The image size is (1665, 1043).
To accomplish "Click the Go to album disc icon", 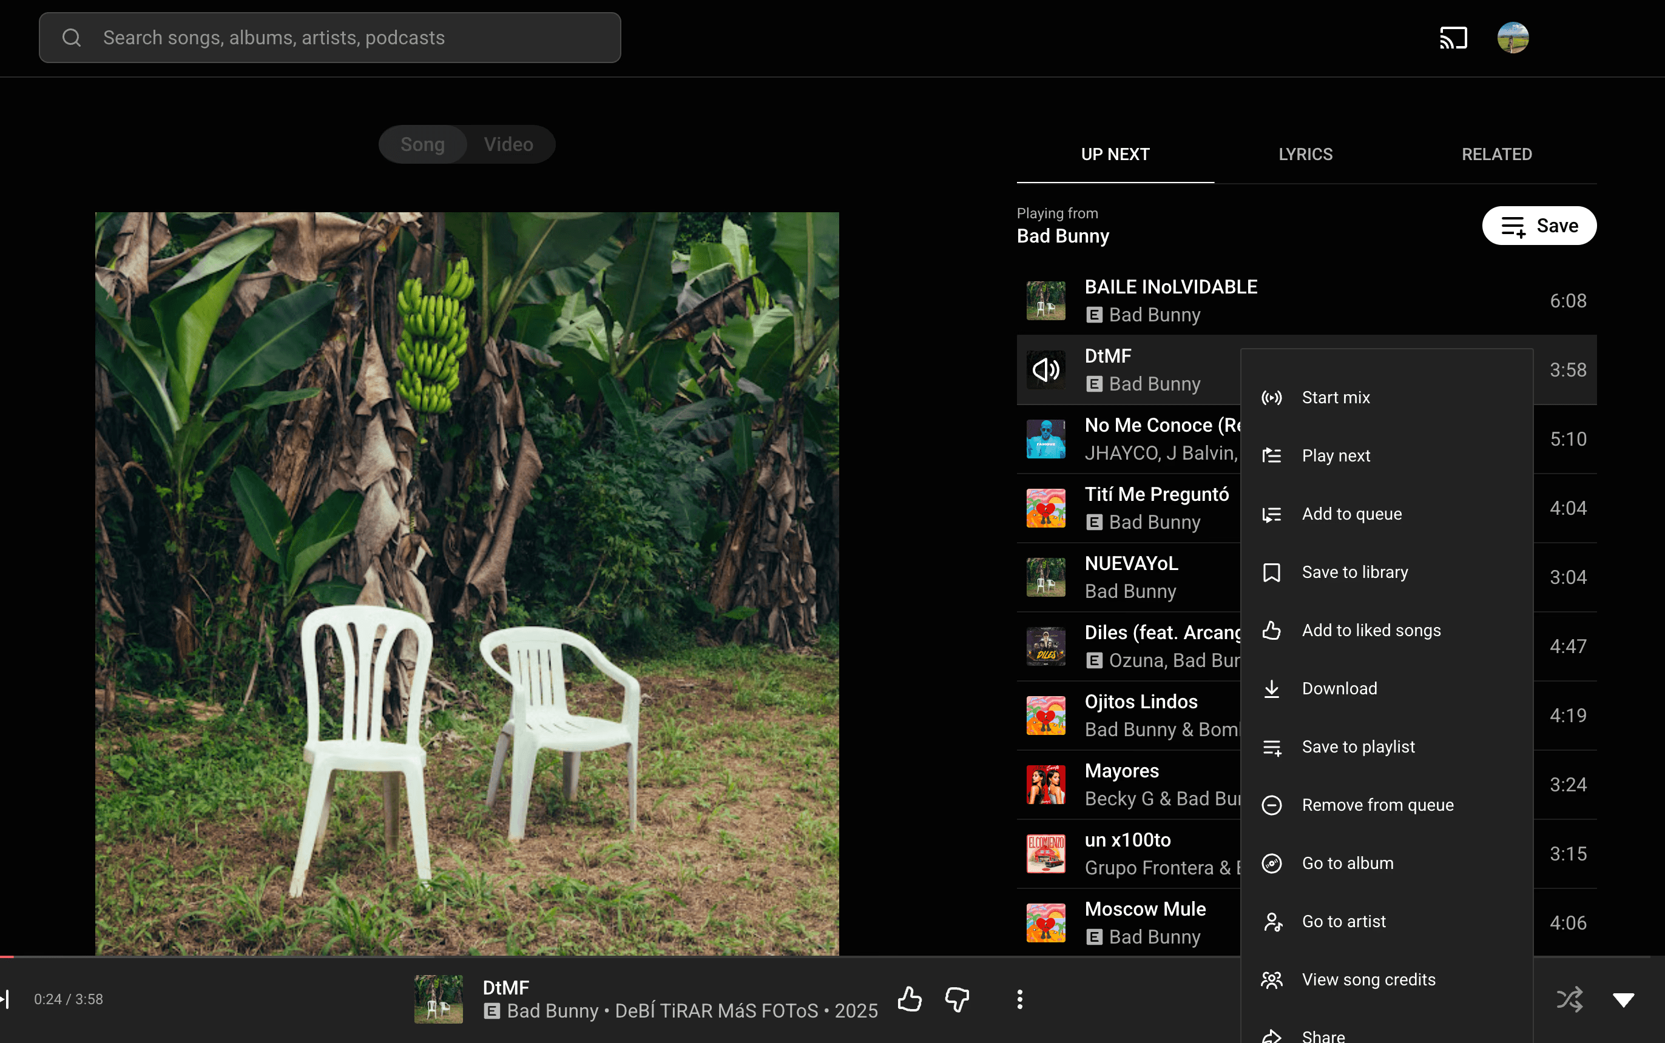I will click(x=1272, y=863).
